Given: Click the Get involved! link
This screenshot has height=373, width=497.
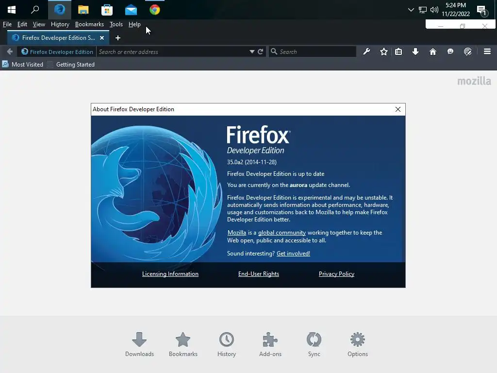Looking at the screenshot, I should 293,254.
